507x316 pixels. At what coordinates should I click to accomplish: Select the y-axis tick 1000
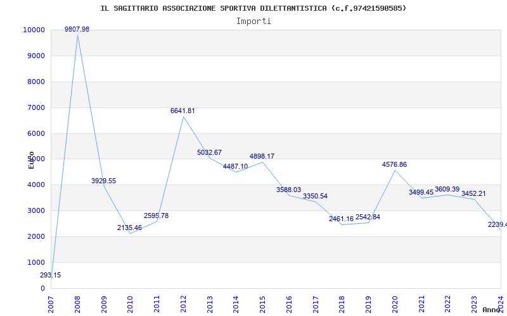click(36, 262)
